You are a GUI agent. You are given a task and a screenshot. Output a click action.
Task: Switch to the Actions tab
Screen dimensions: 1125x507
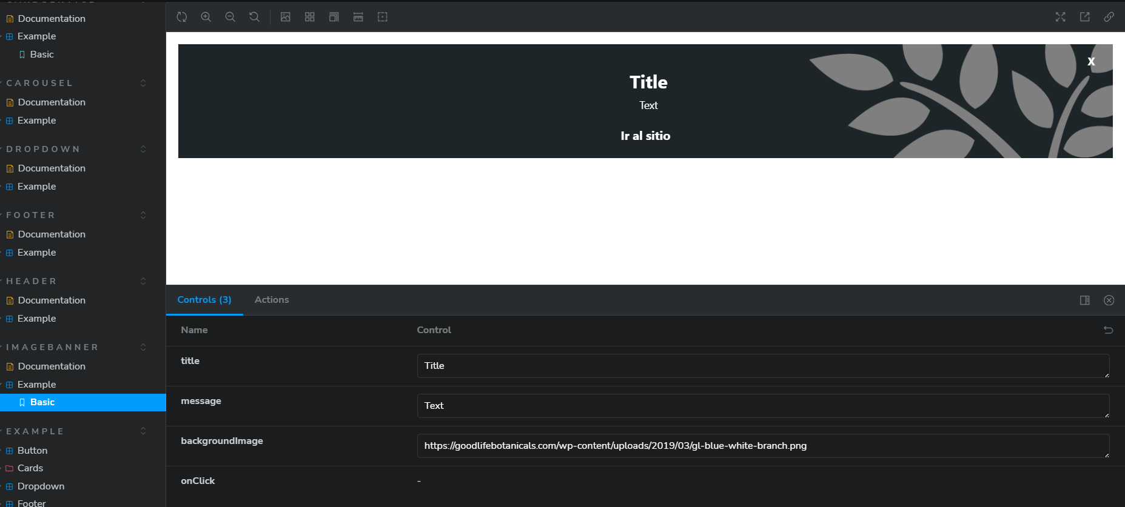pyautogui.click(x=272, y=300)
